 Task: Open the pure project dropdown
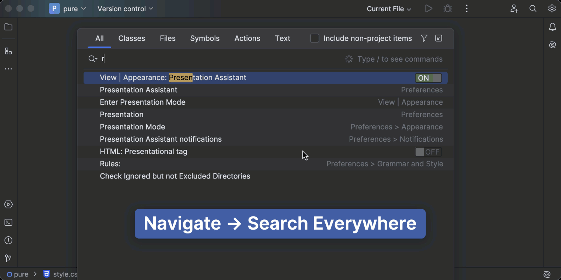pyautogui.click(x=74, y=9)
